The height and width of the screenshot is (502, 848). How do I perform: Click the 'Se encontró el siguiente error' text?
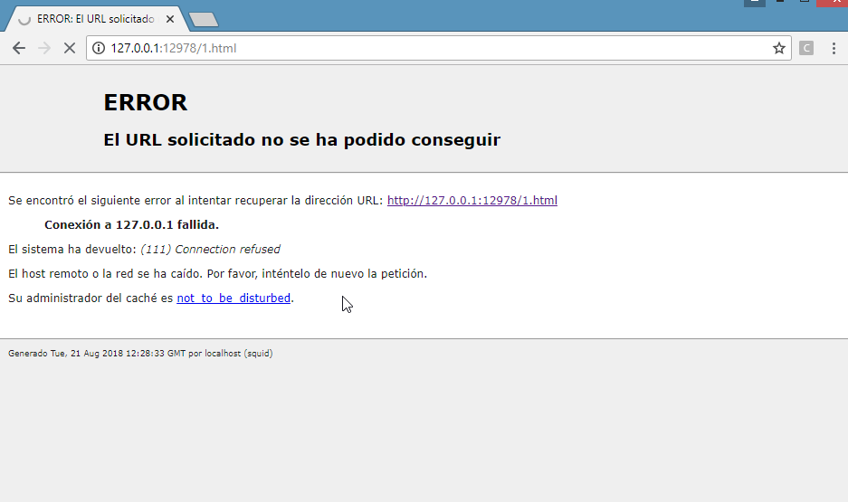[x=195, y=201]
